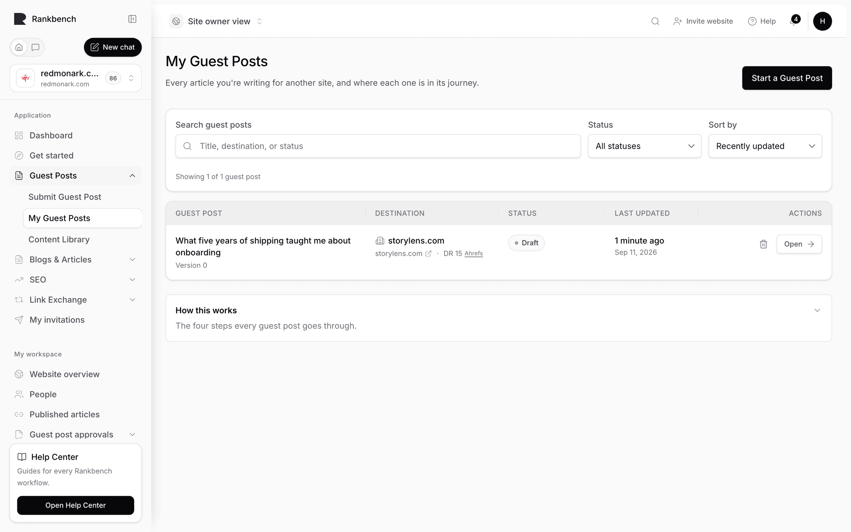
Task: Open the H user avatar menu
Action: 822,21
